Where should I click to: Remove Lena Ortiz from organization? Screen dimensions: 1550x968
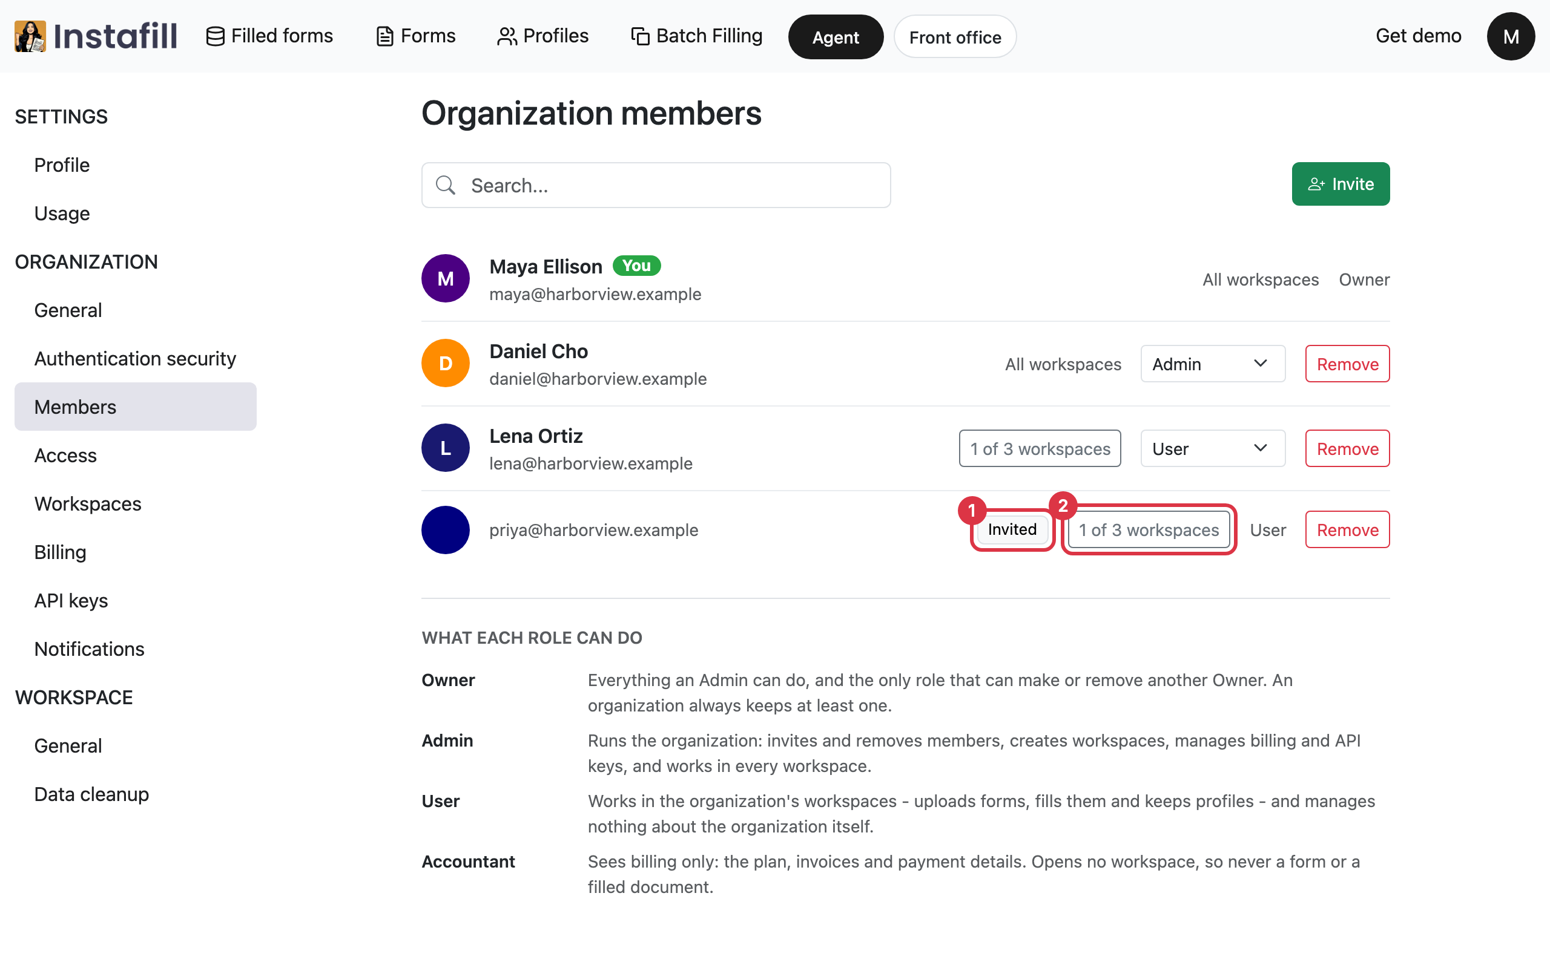(x=1348, y=448)
